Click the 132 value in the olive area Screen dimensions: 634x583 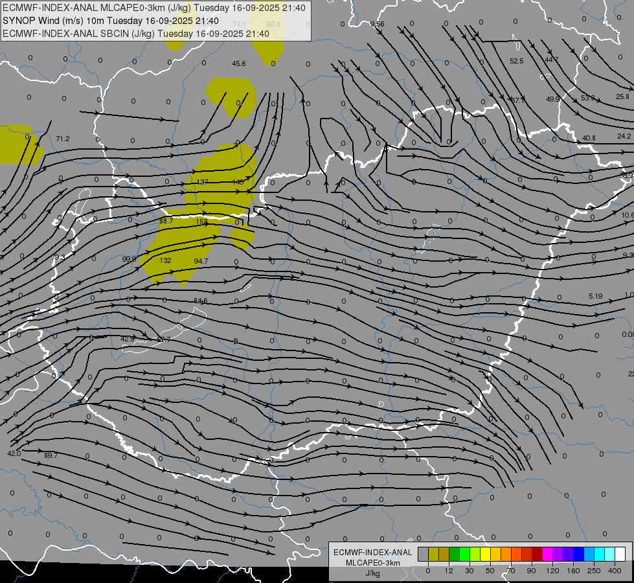pos(165,260)
